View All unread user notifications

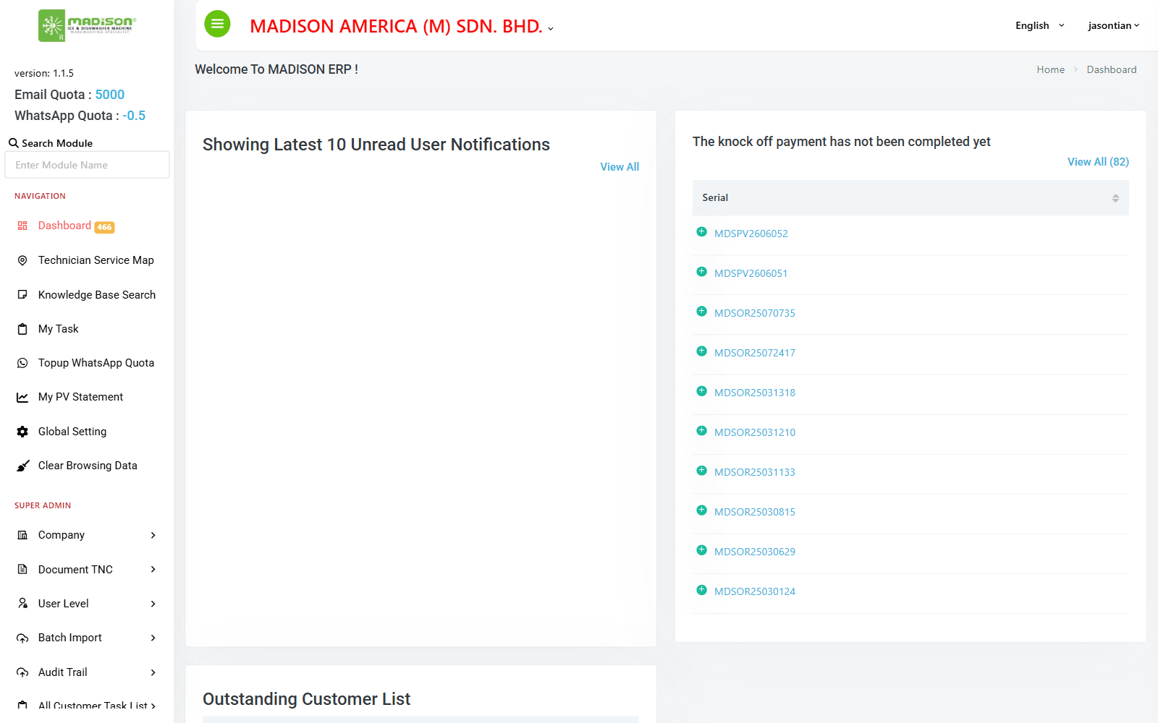tap(620, 167)
